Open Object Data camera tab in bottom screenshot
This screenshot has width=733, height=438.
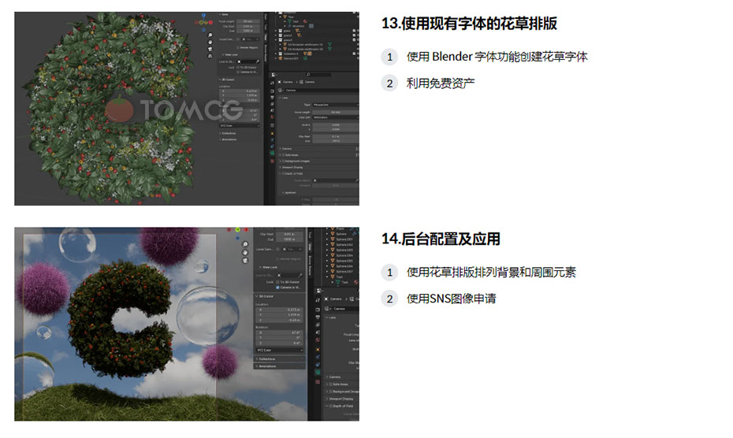pos(318,372)
